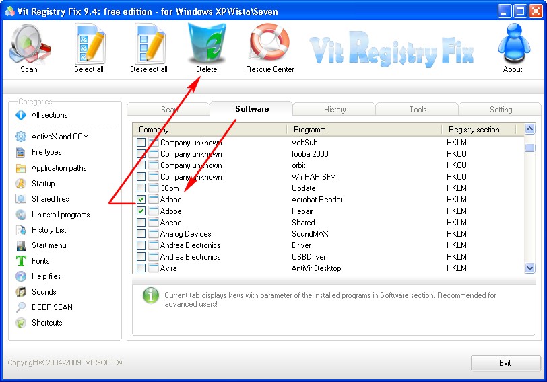Click the green info icon in description panel
This screenshot has height=382, width=547.
(x=151, y=295)
